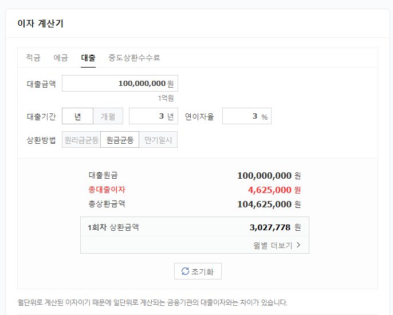The height and width of the screenshot is (315, 393).
Task: Open the 적금 tab
Action: tap(33, 58)
